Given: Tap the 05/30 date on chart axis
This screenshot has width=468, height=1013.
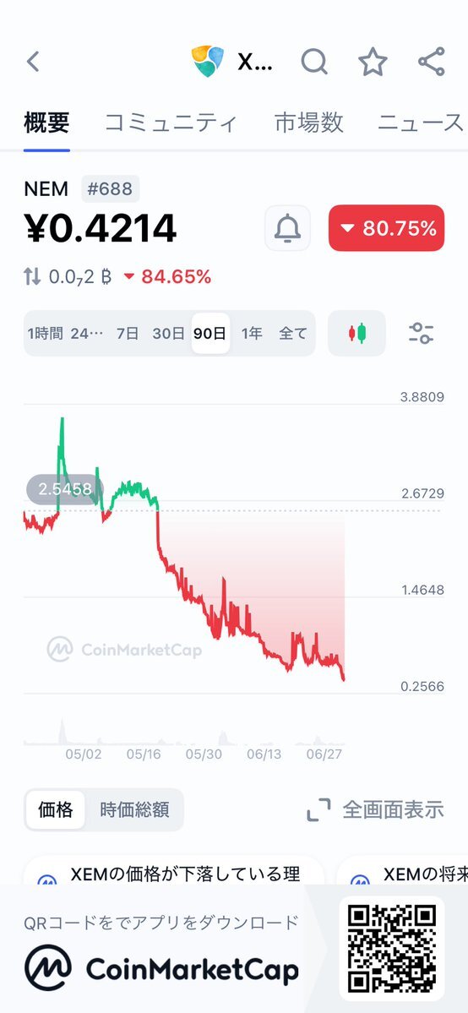Looking at the screenshot, I should 204,754.
